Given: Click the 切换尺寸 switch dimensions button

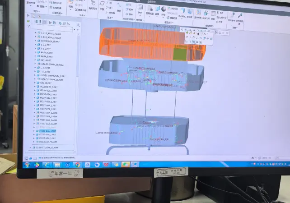Looking at the screenshot, I should pyautogui.click(x=222, y=17).
